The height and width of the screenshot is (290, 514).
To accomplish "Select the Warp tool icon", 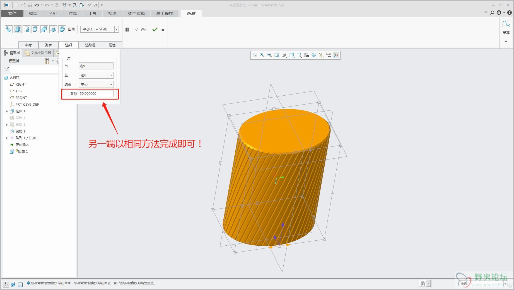I will click(x=18, y=29).
